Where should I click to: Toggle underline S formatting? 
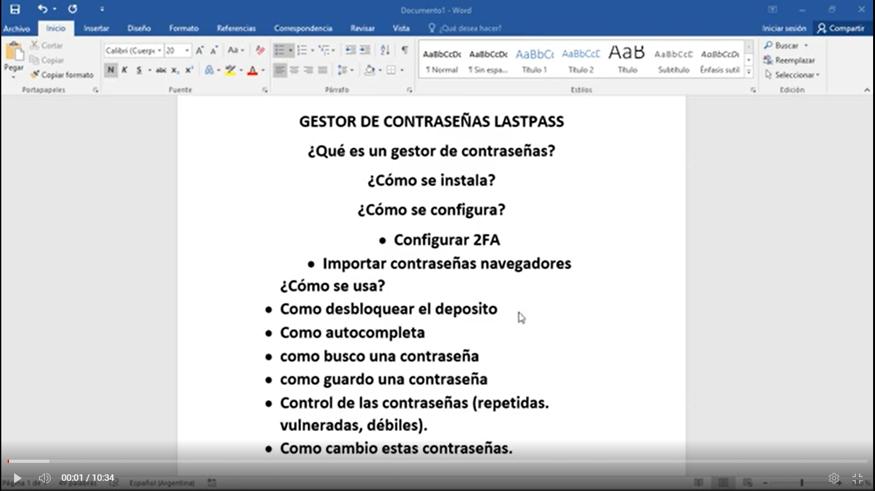click(x=139, y=70)
